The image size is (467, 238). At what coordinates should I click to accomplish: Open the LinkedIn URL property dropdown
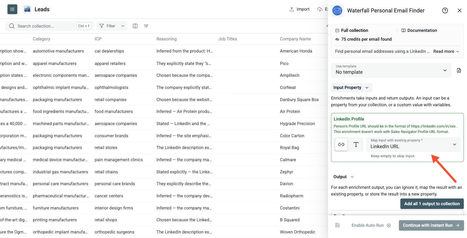(x=413, y=144)
